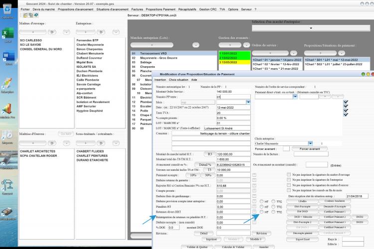The height and width of the screenshot is (249, 374).
Task: Click the Tri MO button
Action: [x=66, y=134]
